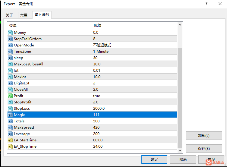Edit EA_StopTime value 24:00
The height and width of the screenshot is (167, 227).
click(x=135, y=147)
